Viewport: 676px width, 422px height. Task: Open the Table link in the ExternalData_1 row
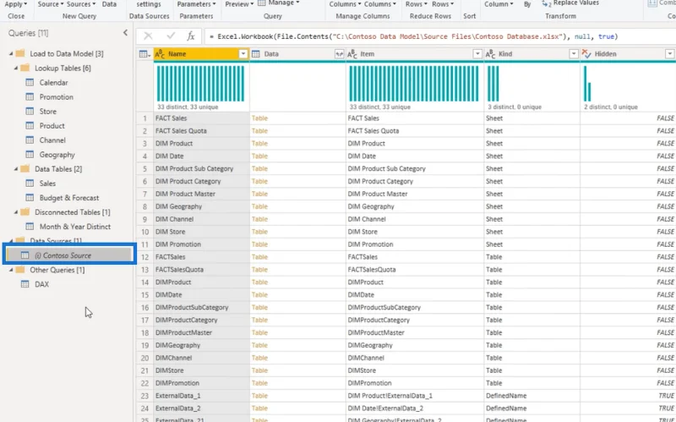pyautogui.click(x=259, y=396)
